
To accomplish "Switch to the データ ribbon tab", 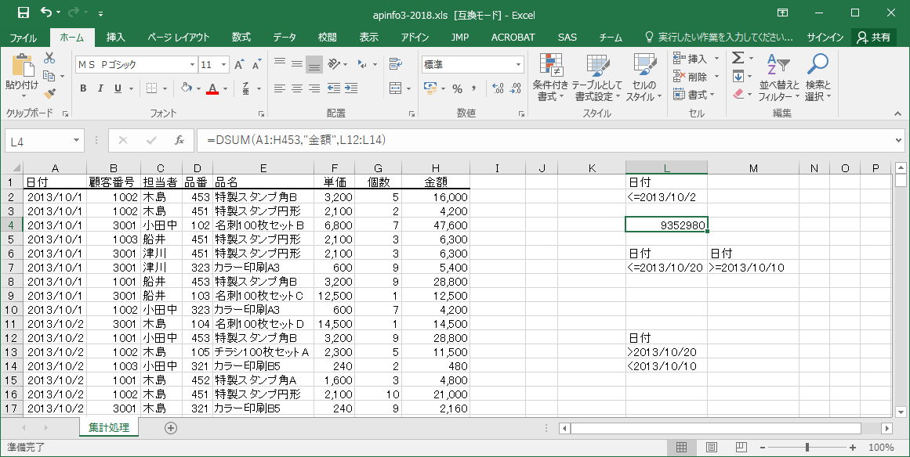I will 285,37.
